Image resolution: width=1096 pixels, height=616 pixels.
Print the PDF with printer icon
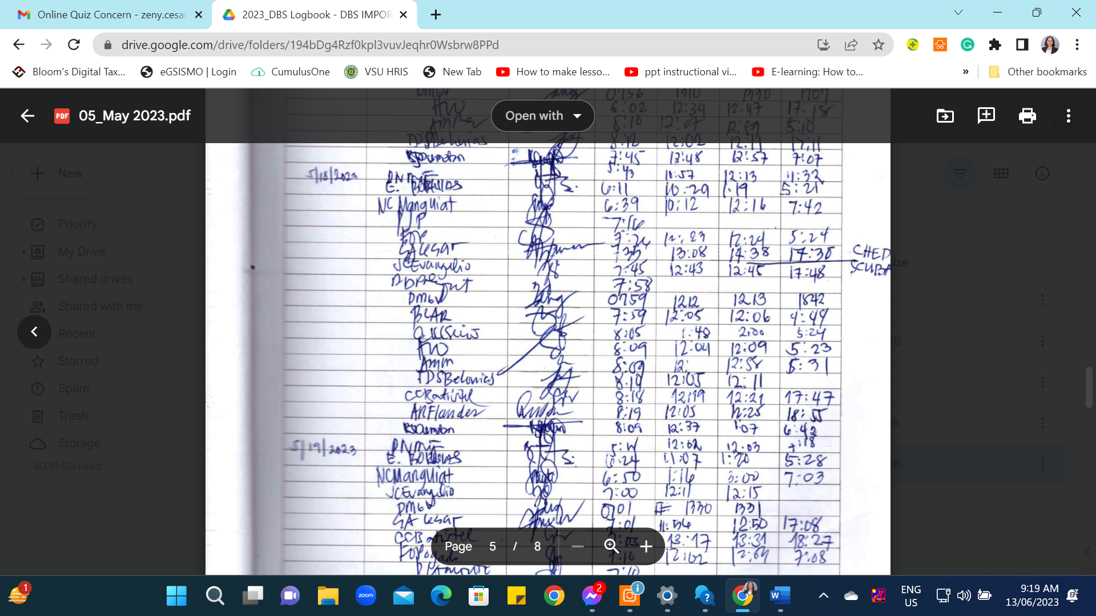click(1027, 116)
